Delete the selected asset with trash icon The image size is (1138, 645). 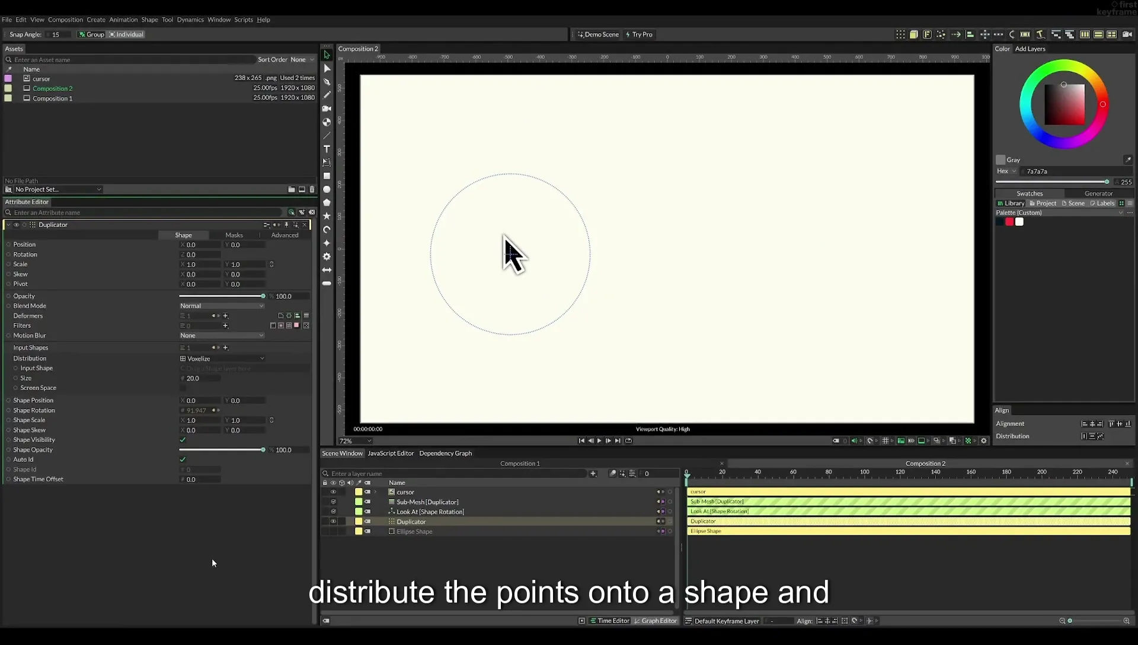point(312,190)
